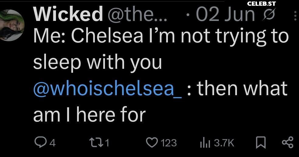Share the tweet using the share icon
The image size is (299, 157).
tap(287, 142)
